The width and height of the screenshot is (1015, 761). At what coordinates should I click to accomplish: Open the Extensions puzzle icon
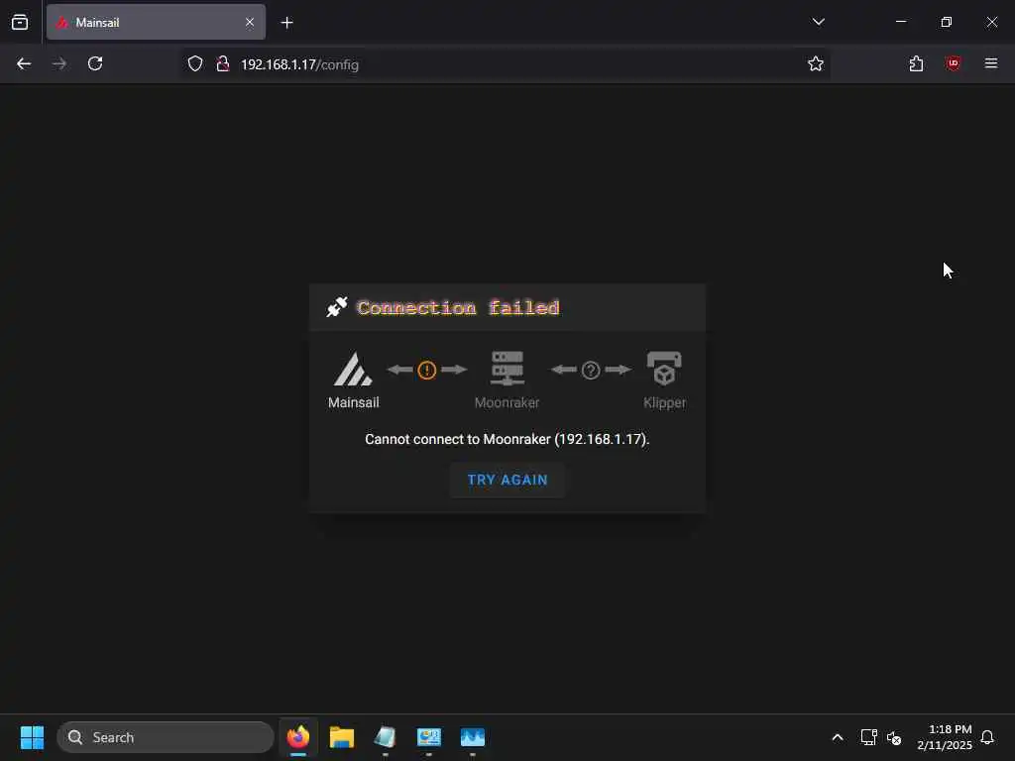click(x=916, y=63)
